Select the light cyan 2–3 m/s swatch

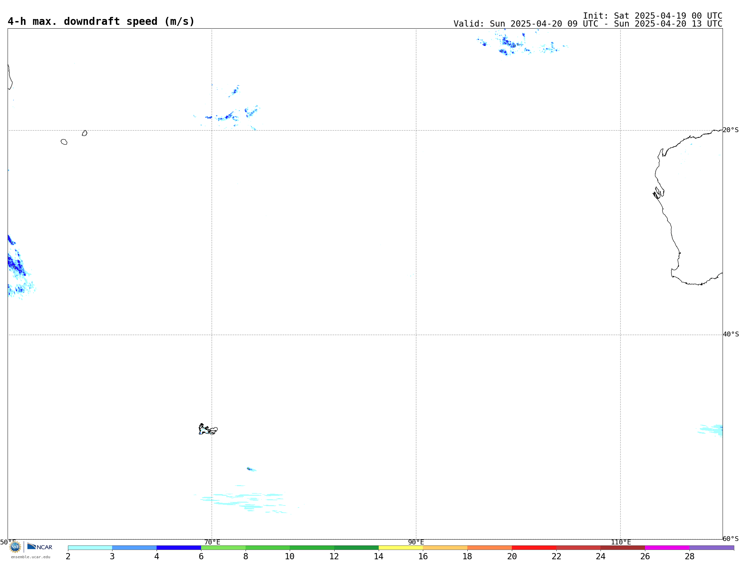point(90,548)
